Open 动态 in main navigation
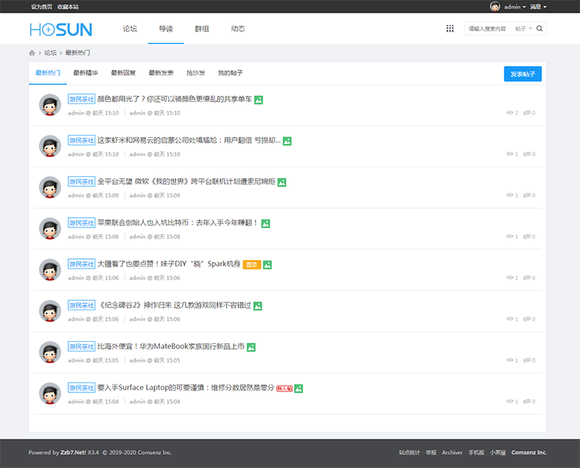The image size is (580, 468). click(x=238, y=29)
